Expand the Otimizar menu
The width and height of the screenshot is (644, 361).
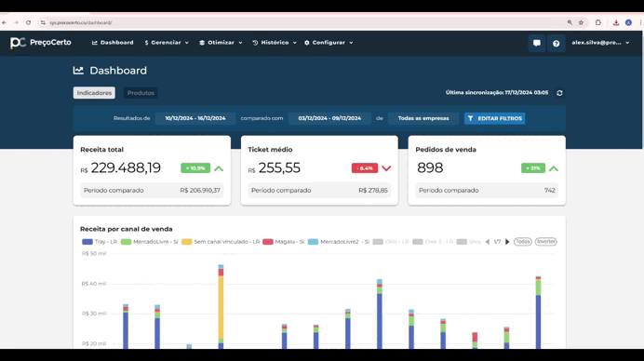[221, 43]
